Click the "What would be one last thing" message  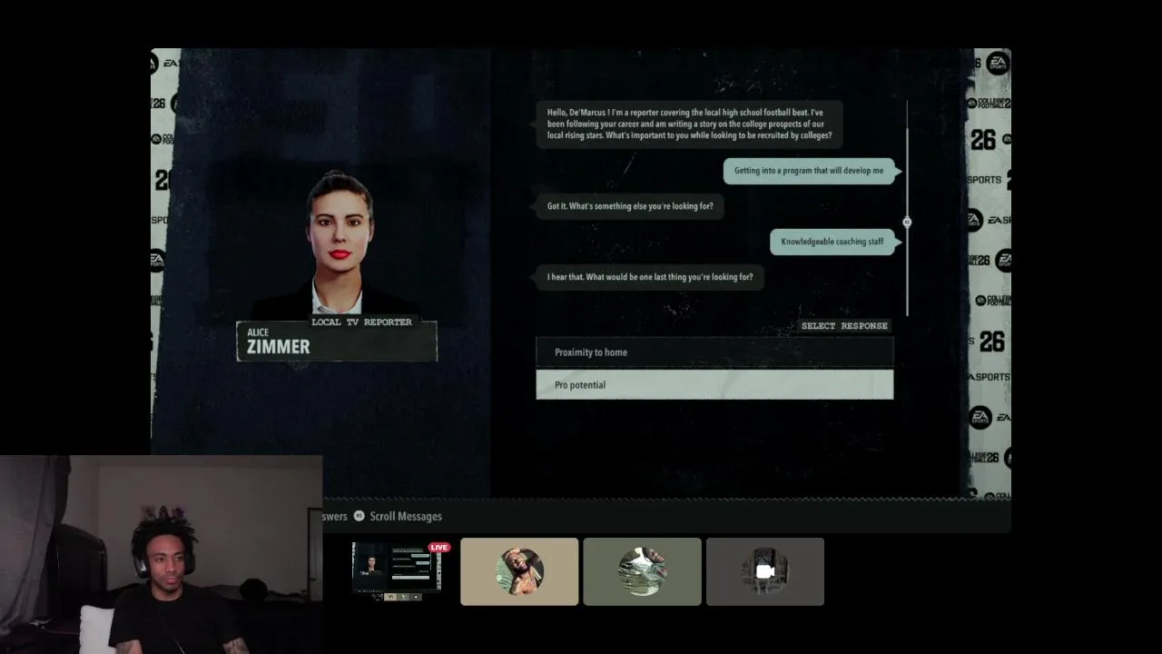coord(649,277)
